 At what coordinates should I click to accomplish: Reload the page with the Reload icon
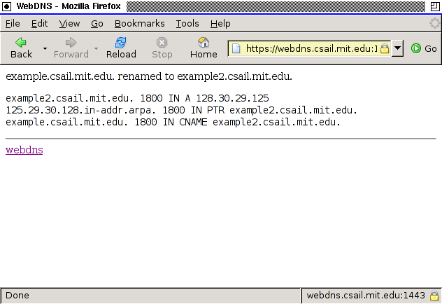121,42
